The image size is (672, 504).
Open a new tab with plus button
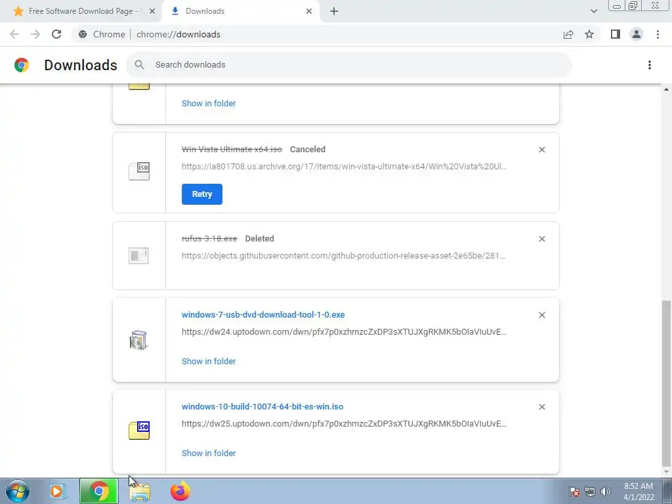click(x=334, y=11)
